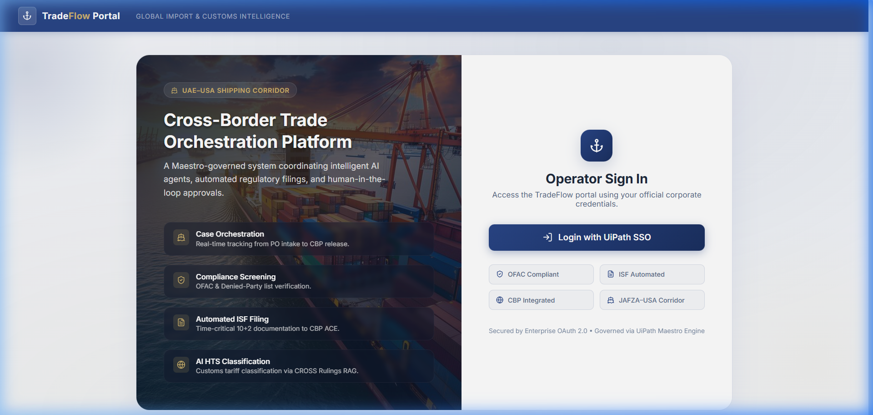Click the Operator Sign In heading

pyautogui.click(x=597, y=179)
